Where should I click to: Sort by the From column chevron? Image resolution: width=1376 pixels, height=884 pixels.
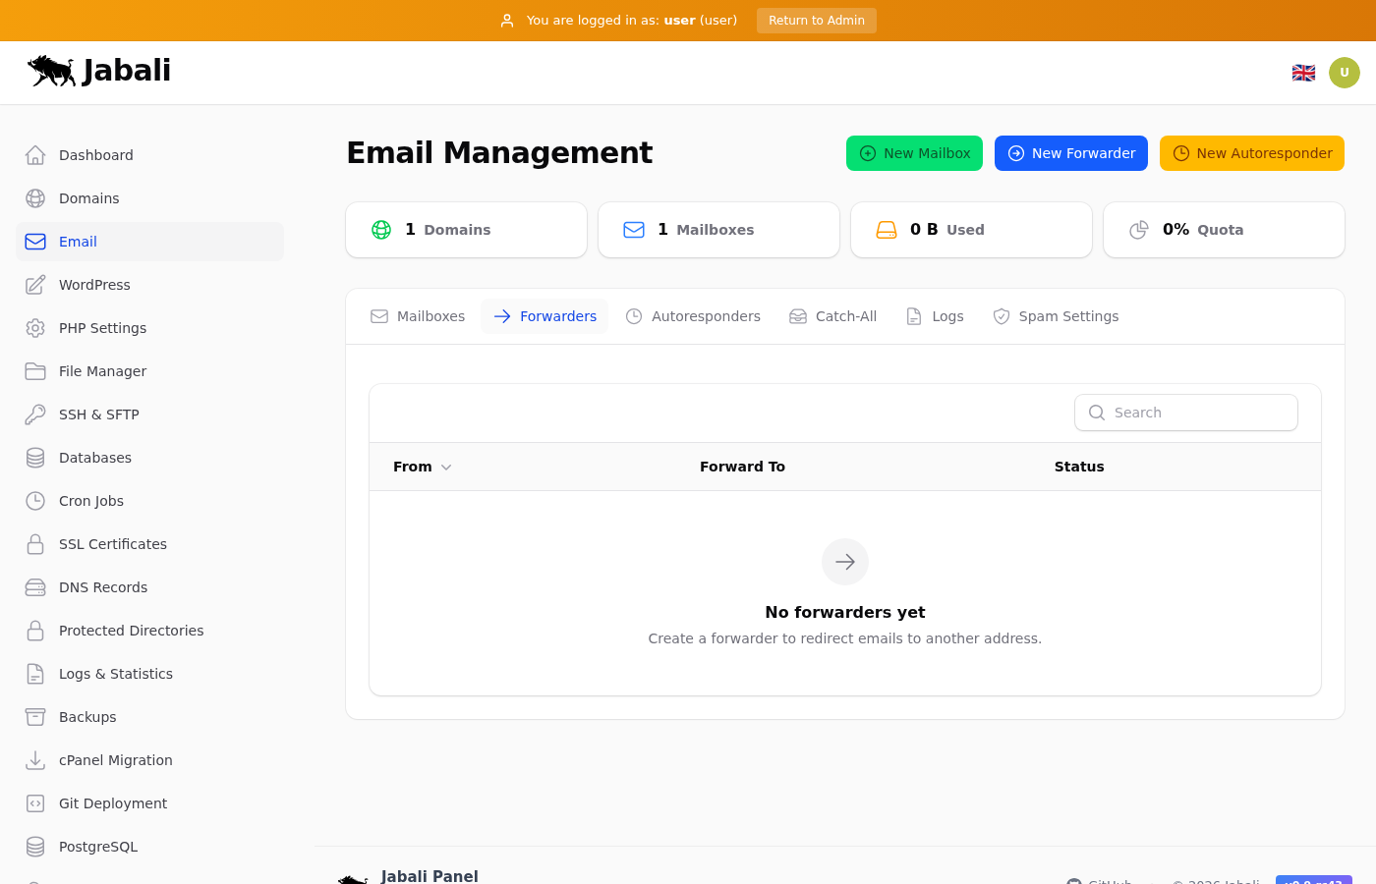pyautogui.click(x=446, y=468)
